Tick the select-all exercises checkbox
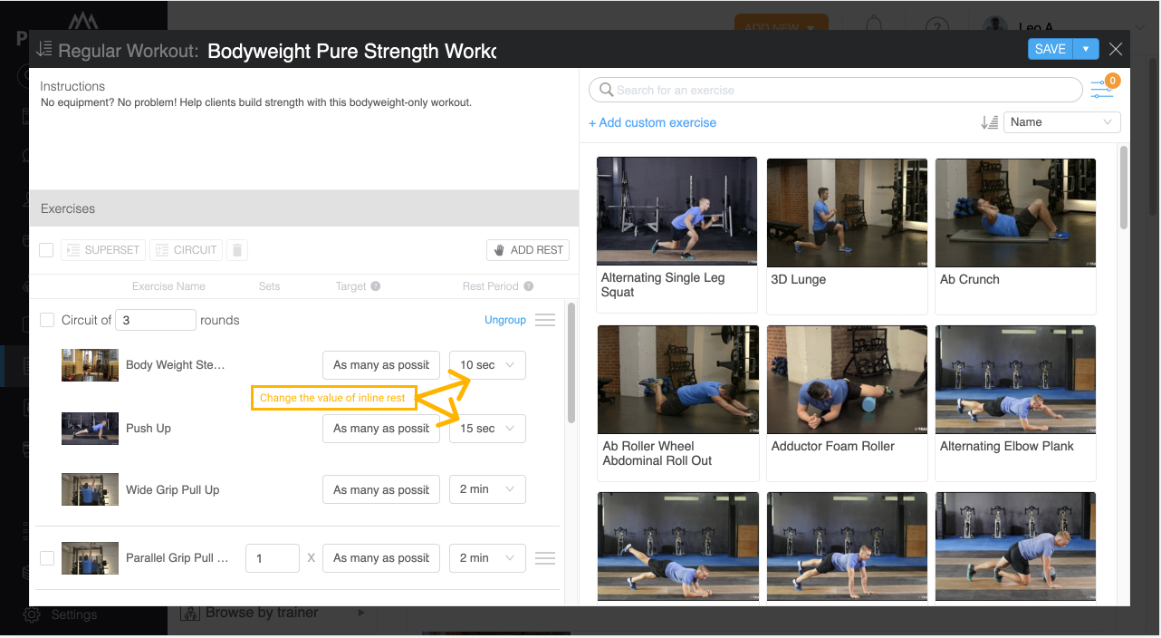The image size is (1161, 638). point(46,250)
